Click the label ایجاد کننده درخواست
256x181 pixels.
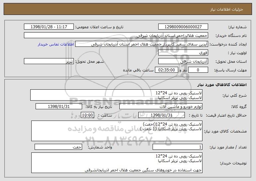228,45
